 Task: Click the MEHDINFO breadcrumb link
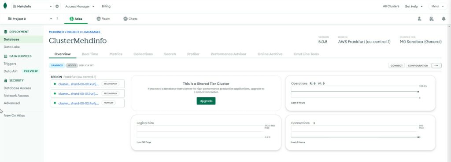pos(56,32)
